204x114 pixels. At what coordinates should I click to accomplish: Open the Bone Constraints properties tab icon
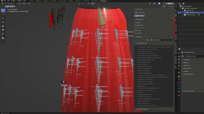pos(179,92)
